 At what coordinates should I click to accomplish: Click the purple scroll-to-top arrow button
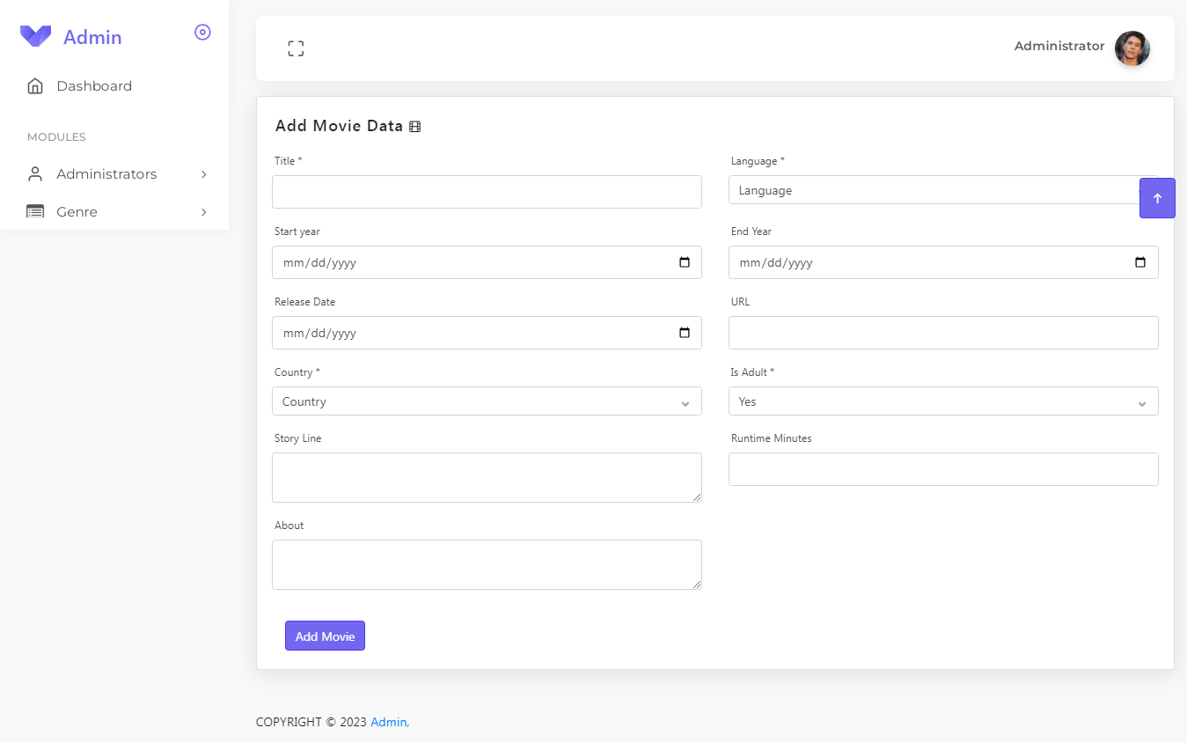coord(1157,197)
